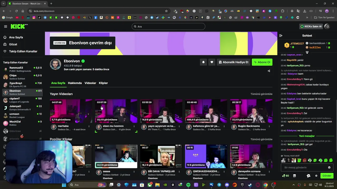This screenshot has width=337, height=189.
Task: Jump to the Yeni mesajlar divider
Action: tap(307, 136)
